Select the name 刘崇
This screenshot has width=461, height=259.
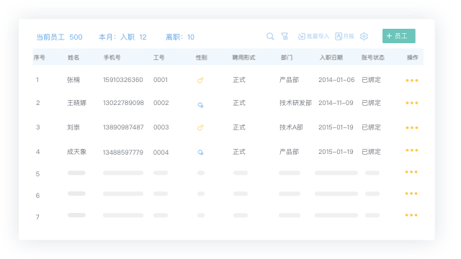click(73, 127)
